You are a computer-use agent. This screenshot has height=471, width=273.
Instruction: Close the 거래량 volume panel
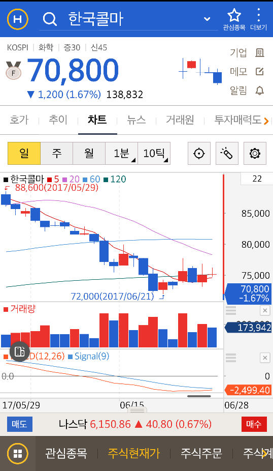click(x=264, y=310)
